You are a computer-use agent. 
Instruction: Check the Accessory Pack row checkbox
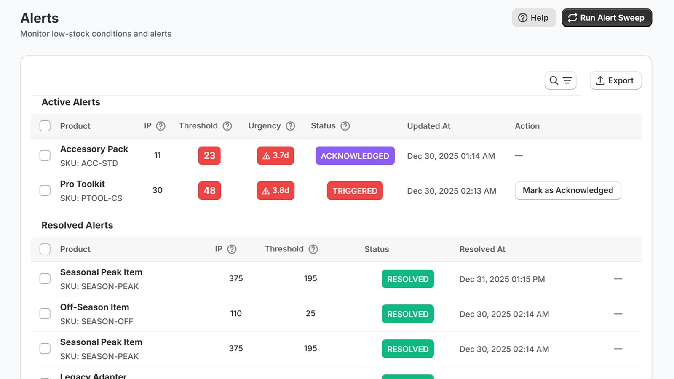[x=45, y=155]
